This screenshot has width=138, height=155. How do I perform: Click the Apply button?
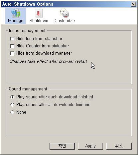point(90,146)
